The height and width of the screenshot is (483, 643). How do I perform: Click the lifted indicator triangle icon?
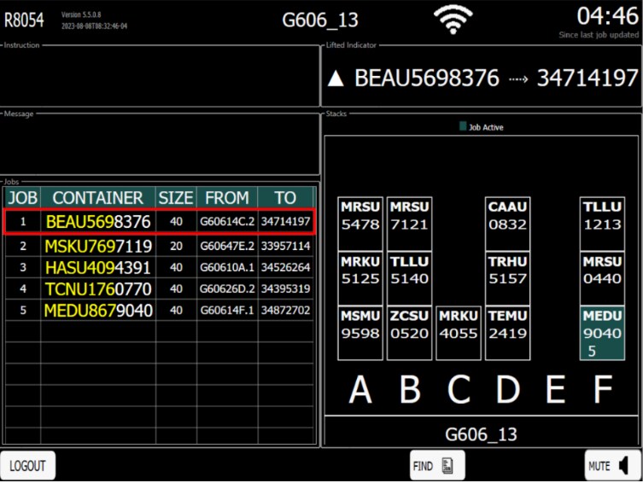coord(336,79)
